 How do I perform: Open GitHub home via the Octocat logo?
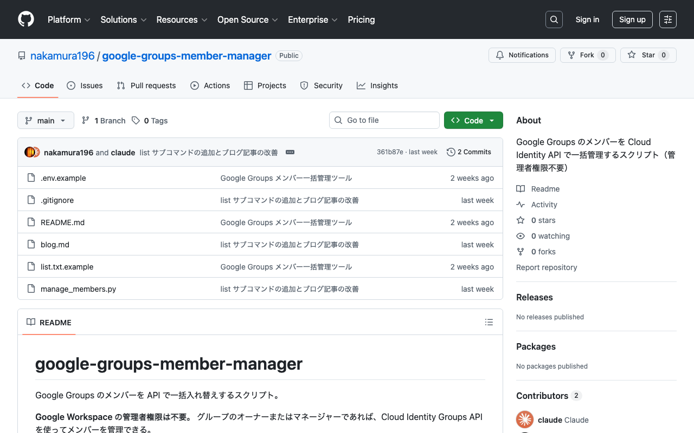click(x=25, y=19)
